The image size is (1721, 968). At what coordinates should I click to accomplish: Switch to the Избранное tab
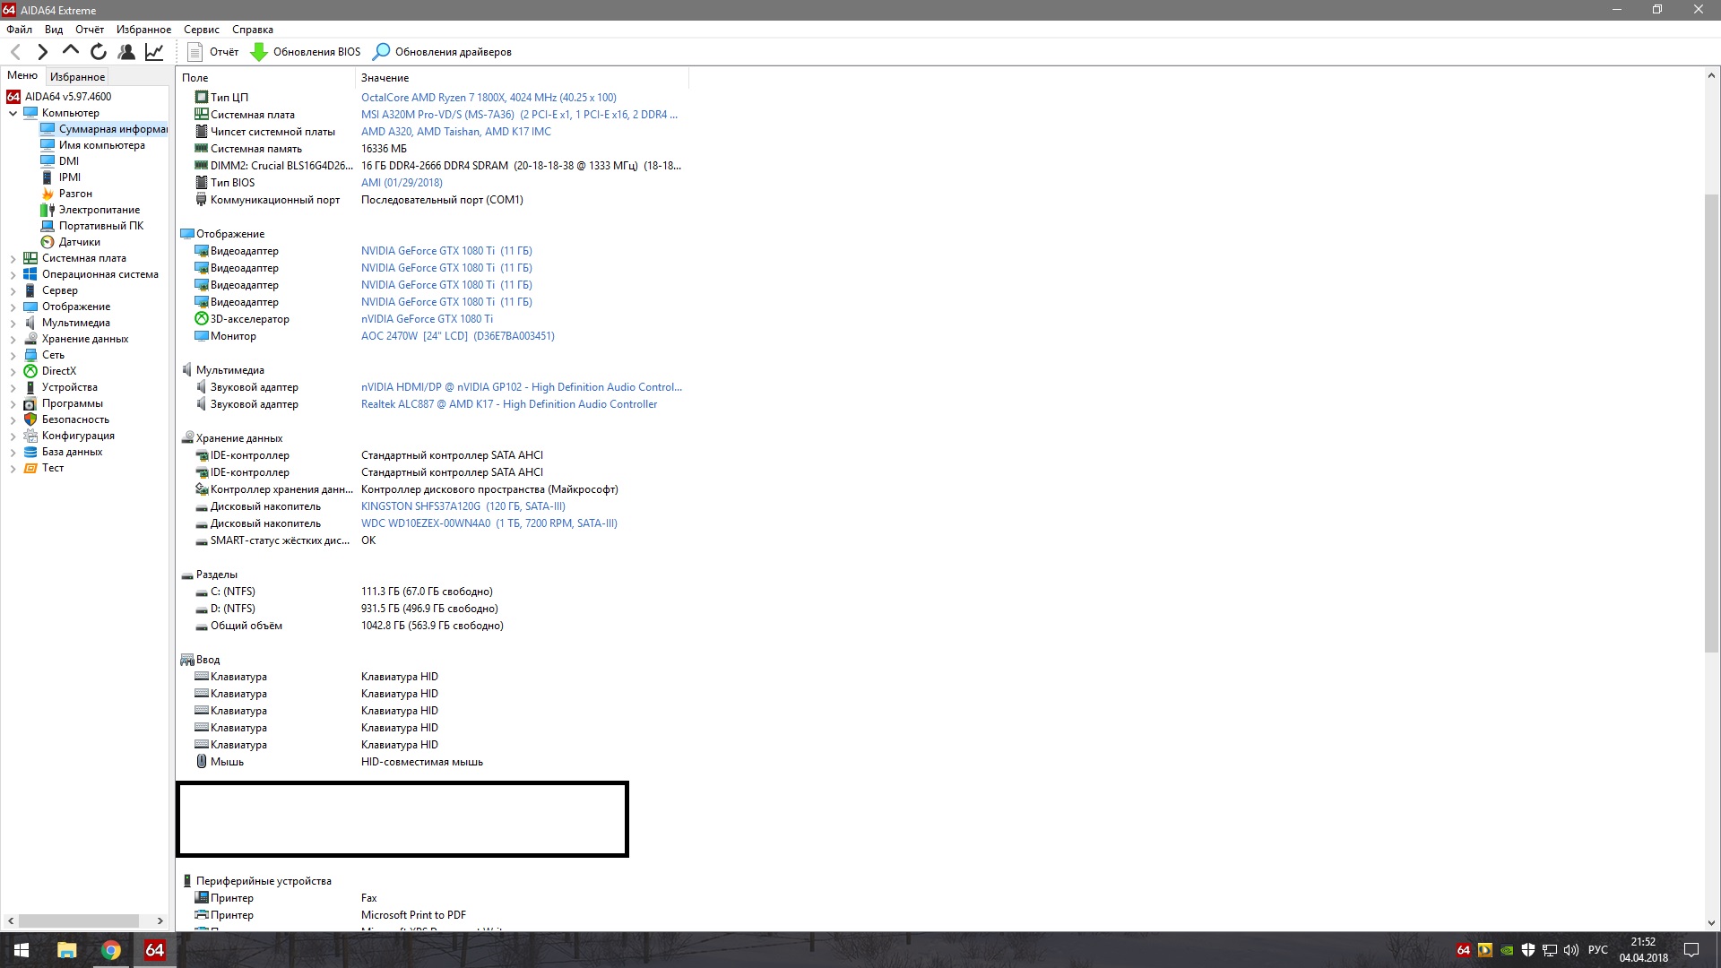pyautogui.click(x=77, y=77)
